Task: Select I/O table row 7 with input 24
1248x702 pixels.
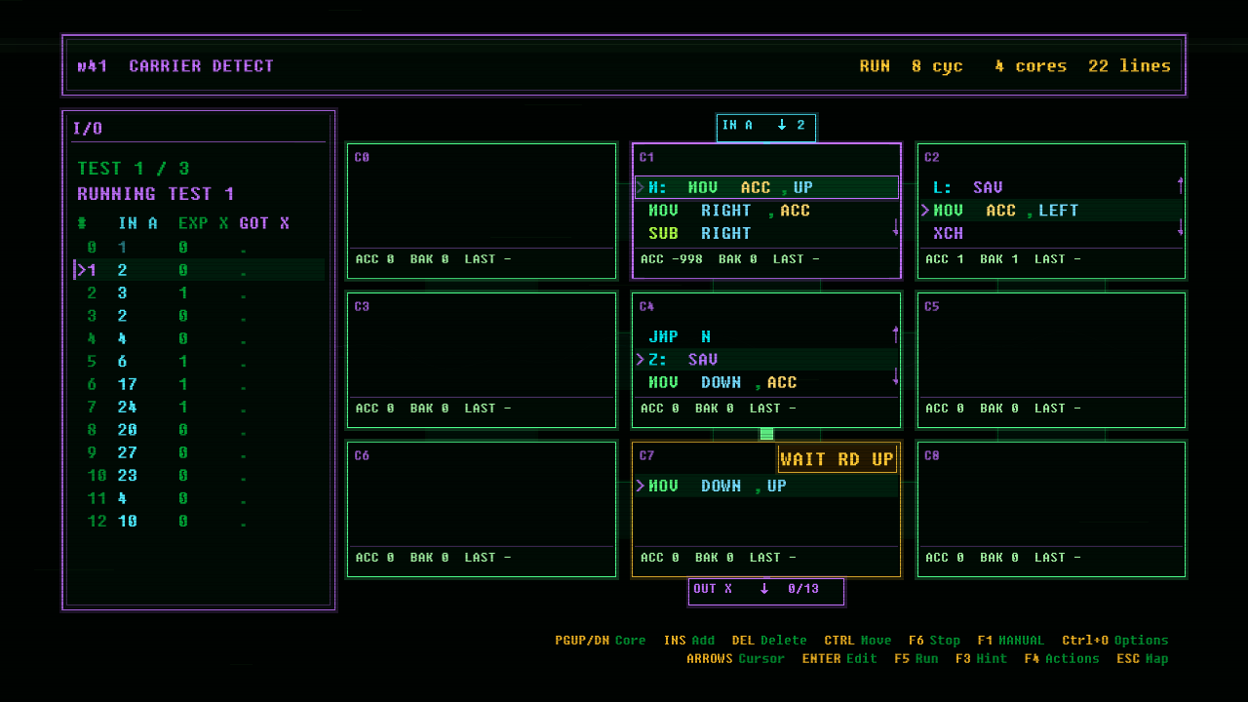Action: [x=200, y=407]
